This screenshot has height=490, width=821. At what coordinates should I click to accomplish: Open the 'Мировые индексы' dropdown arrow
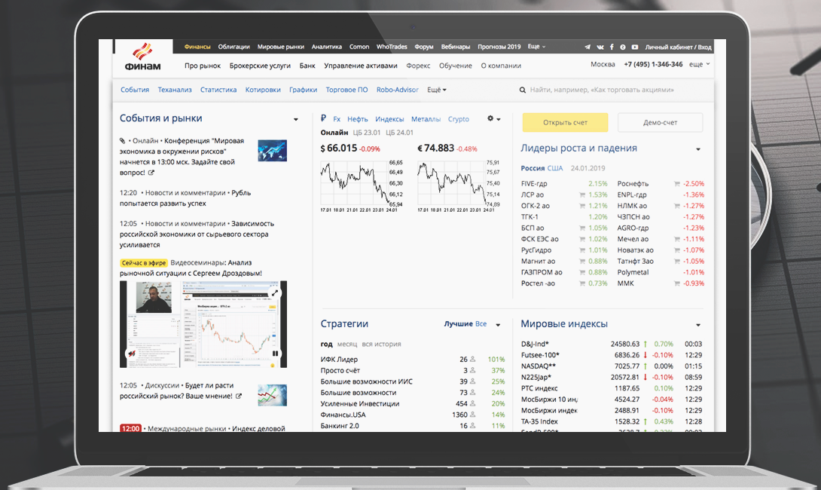tap(698, 325)
